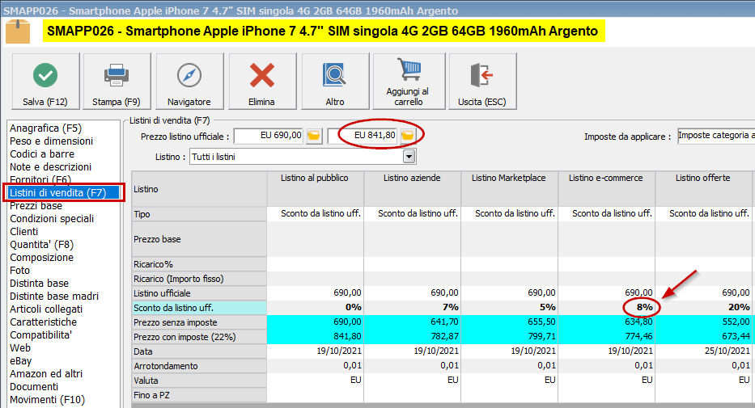755x408 pixels.
Task: Click Aggiungi al carrello cart button
Action: click(x=409, y=82)
